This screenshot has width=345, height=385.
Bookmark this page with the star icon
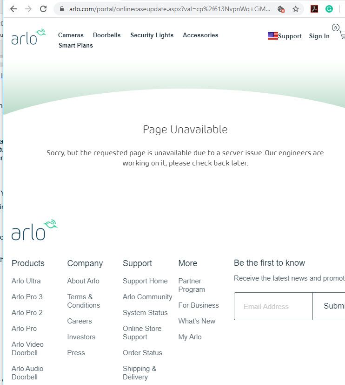296,9
